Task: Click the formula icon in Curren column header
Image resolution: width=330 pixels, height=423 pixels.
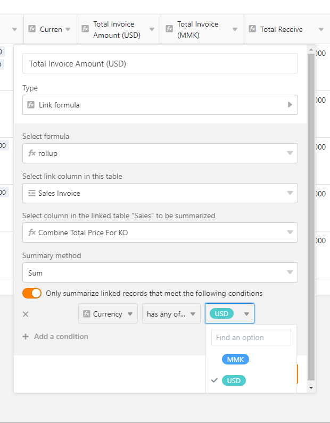Action: click(32, 29)
